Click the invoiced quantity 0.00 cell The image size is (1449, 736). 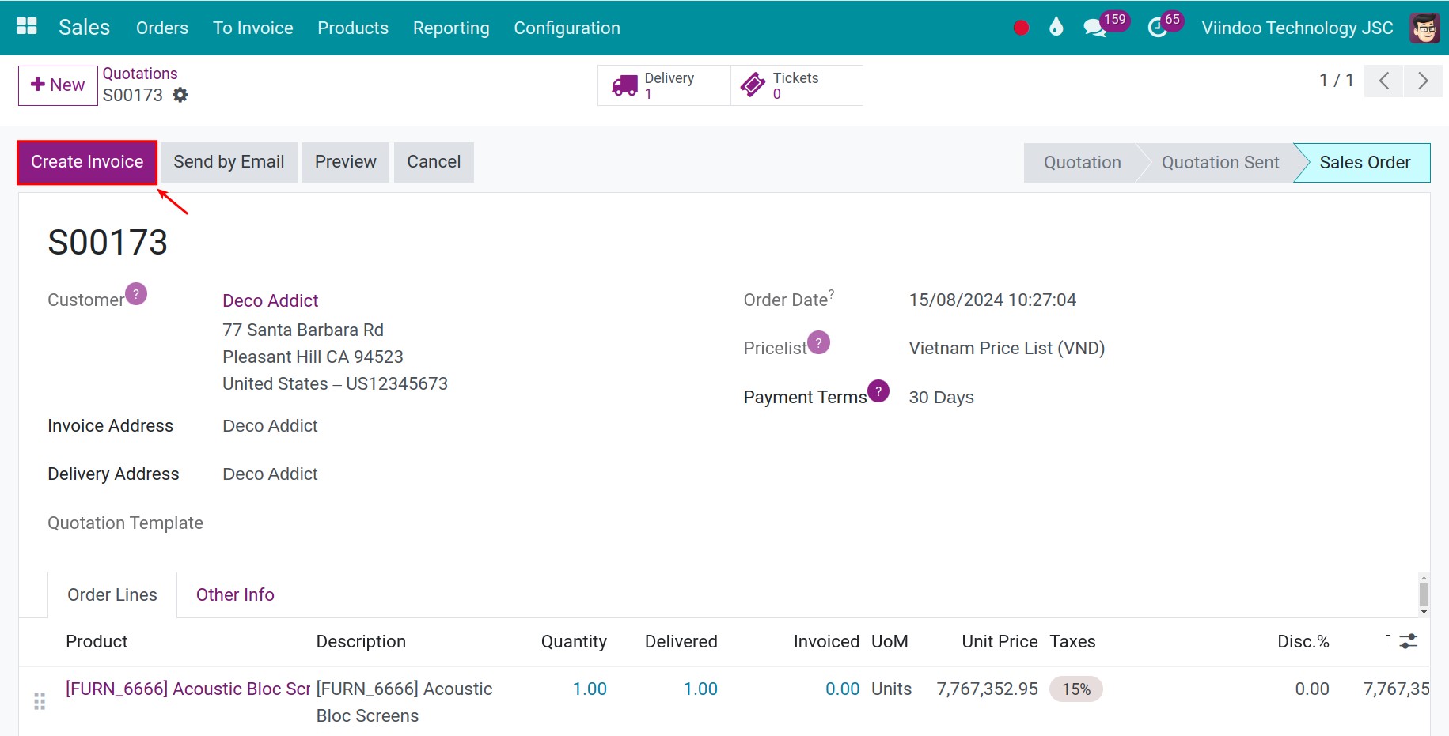pos(842,689)
